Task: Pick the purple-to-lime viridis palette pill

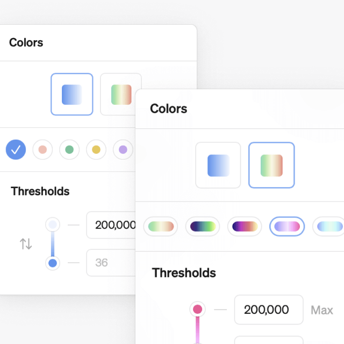Action: [x=203, y=226]
